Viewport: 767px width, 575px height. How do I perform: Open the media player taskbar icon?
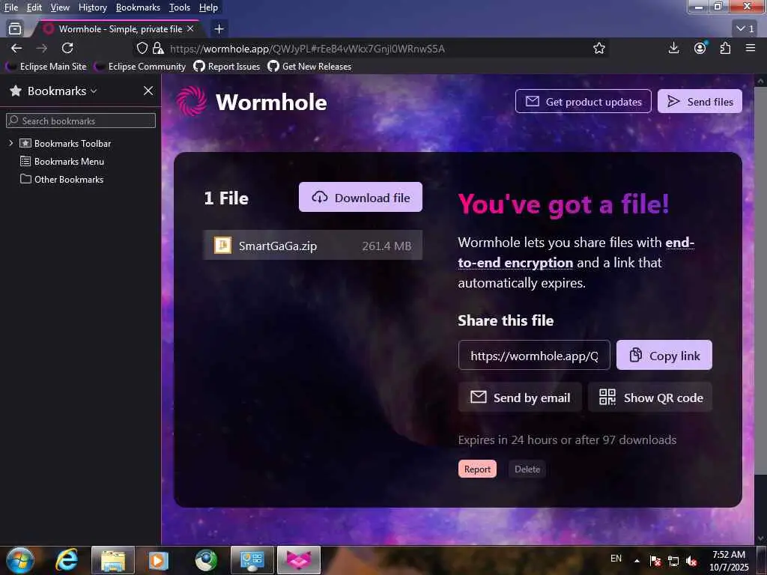[159, 560]
